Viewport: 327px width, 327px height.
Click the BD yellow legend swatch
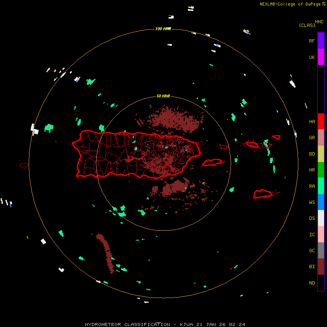point(321,154)
